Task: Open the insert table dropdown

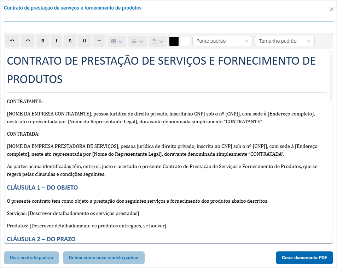Action: (x=117, y=41)
